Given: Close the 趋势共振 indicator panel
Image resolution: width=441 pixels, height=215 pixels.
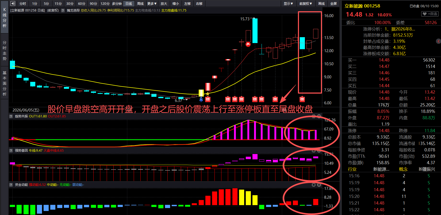Looking at the screenshot, I should click(319, 116).
